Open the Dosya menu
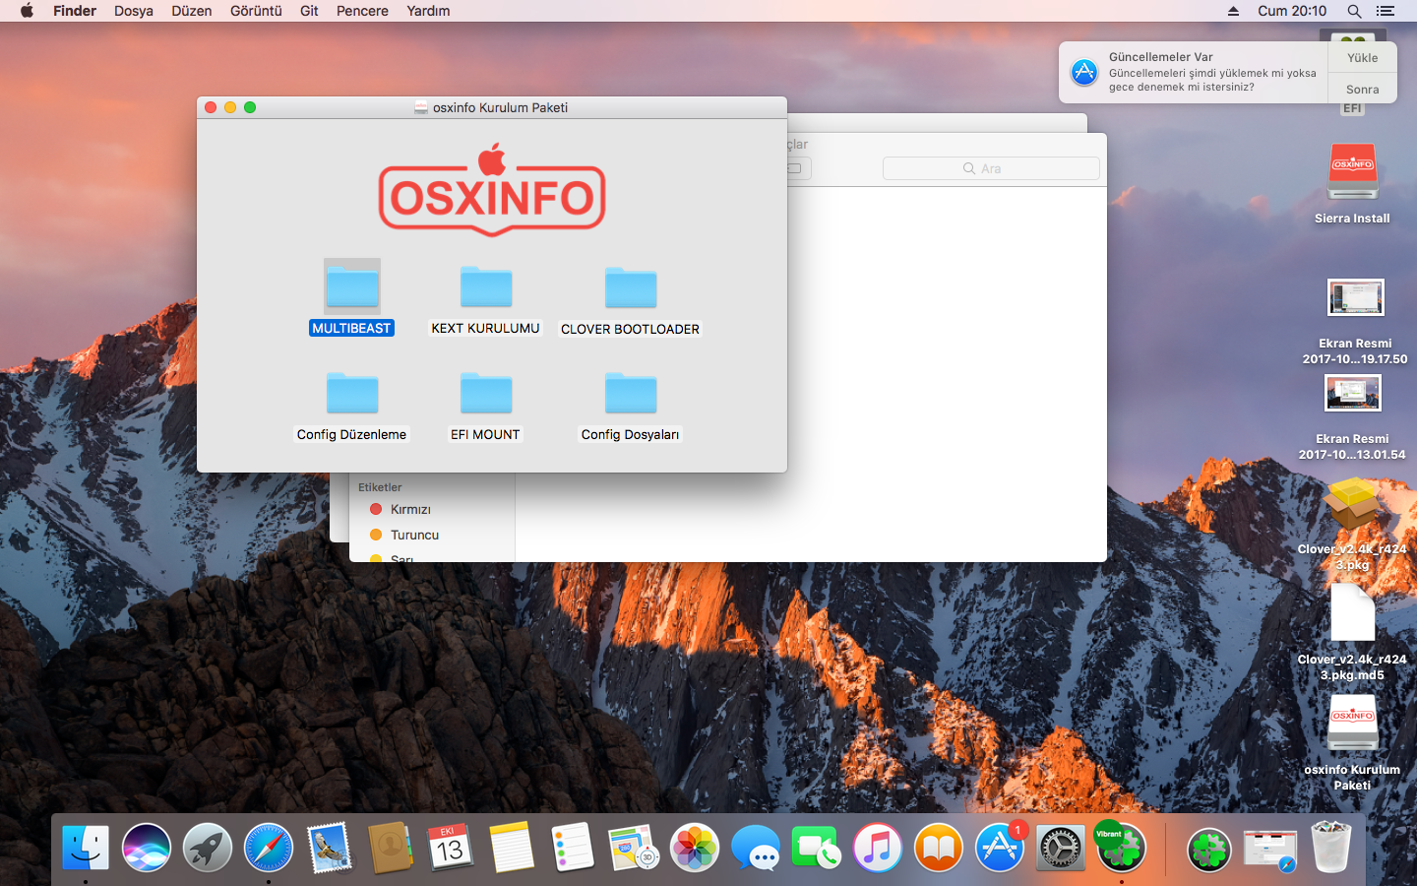1417x886 pixels. pos(134,11)
